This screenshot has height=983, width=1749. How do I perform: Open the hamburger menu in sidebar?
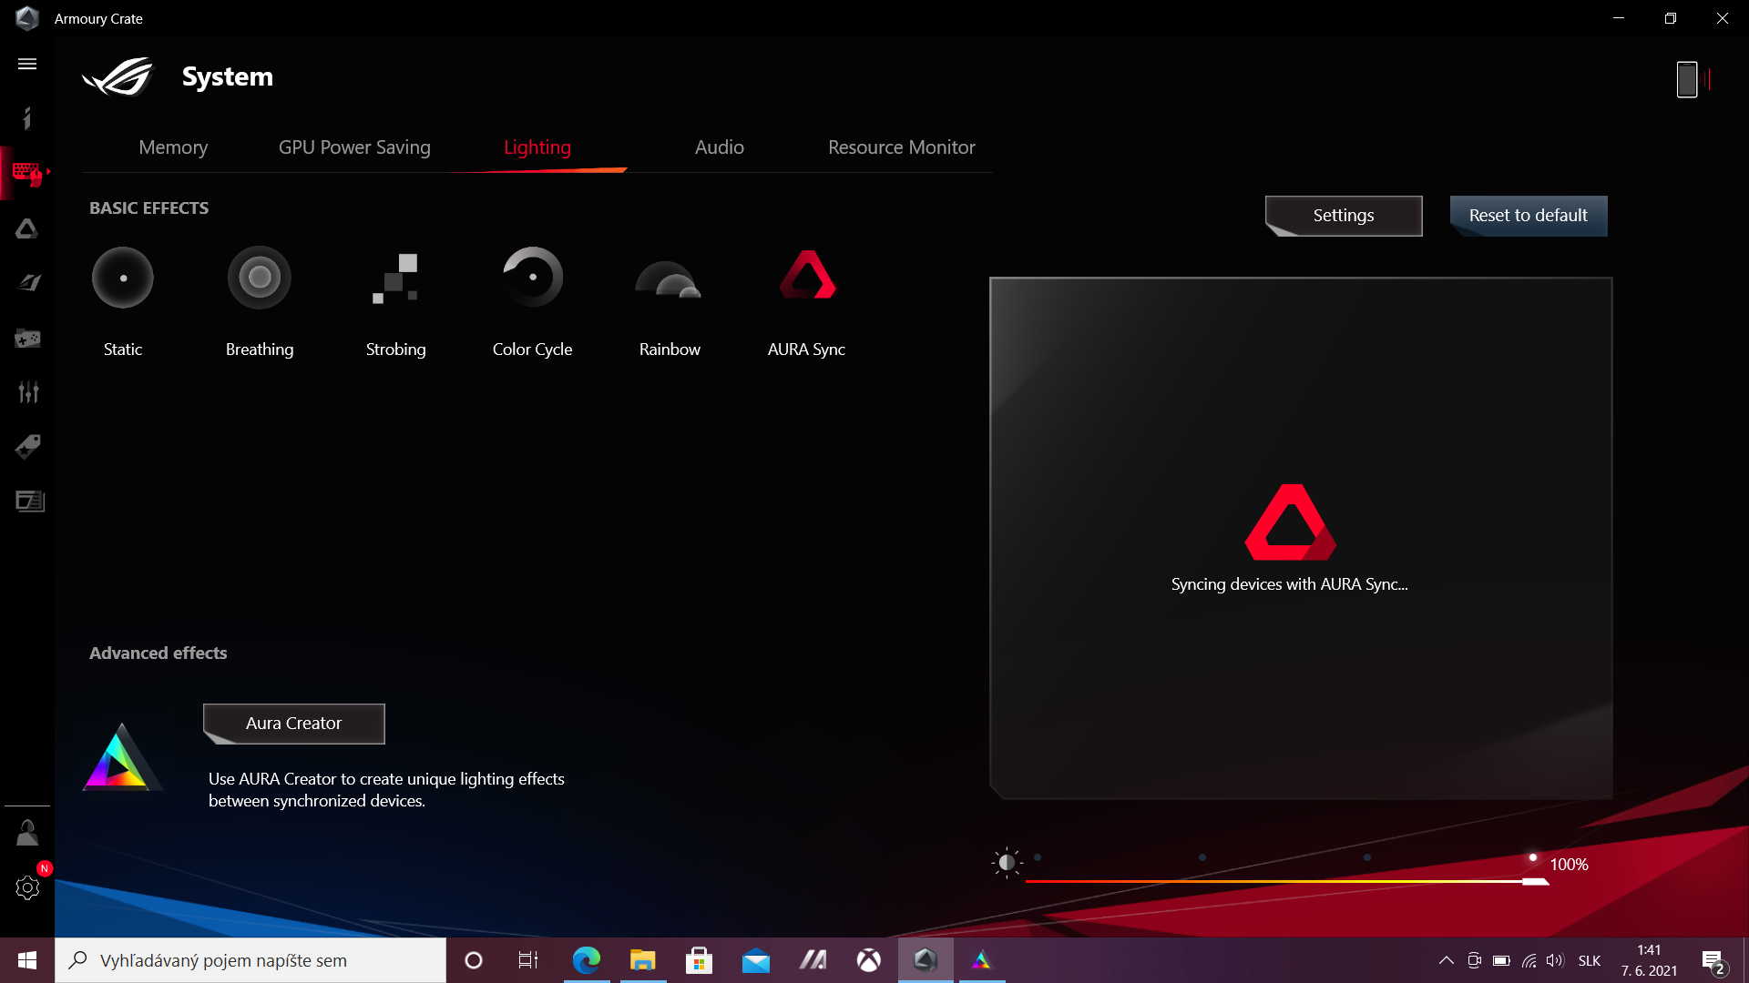click(27, 64)
